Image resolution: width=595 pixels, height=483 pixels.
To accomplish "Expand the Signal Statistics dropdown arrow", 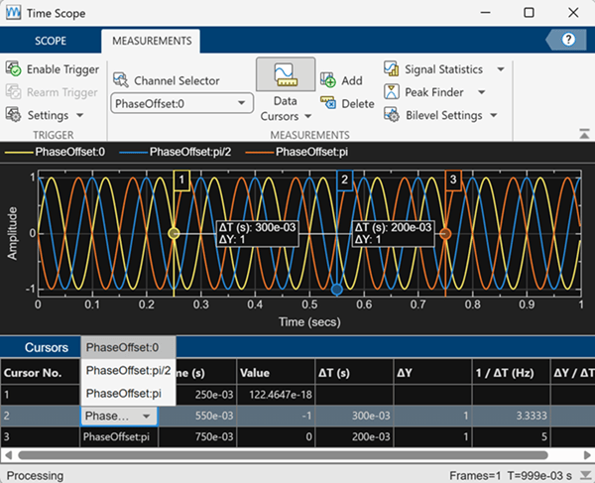I will point(501,69).
